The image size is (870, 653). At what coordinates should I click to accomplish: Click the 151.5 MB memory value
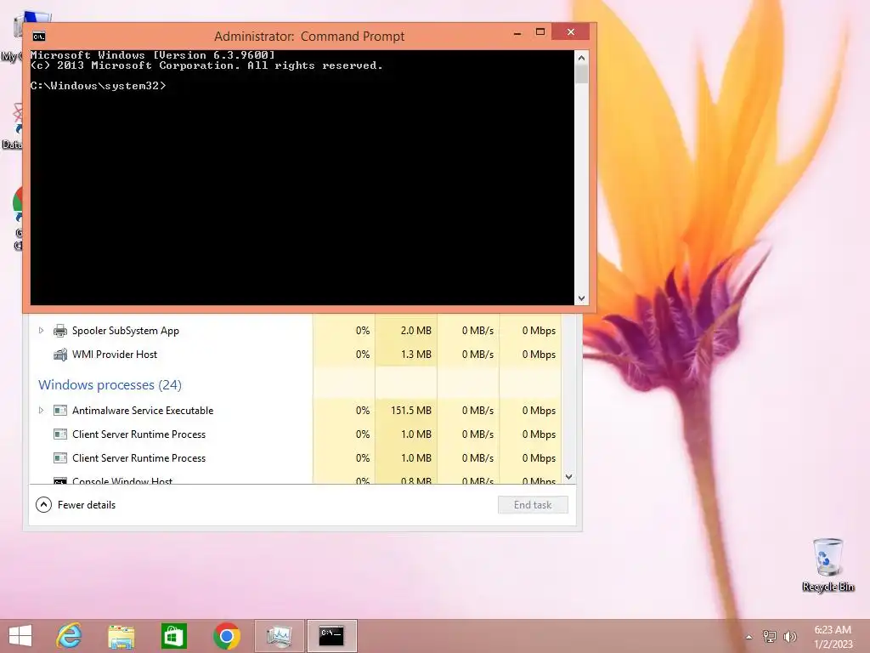pyautogui.click(x=411, y=411)
